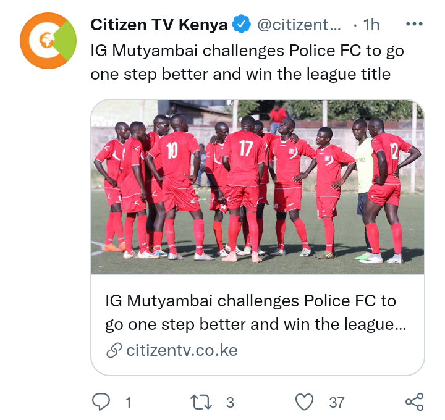445x420 pixels.
Task: Click the like count 37
Action: [337, 403]
